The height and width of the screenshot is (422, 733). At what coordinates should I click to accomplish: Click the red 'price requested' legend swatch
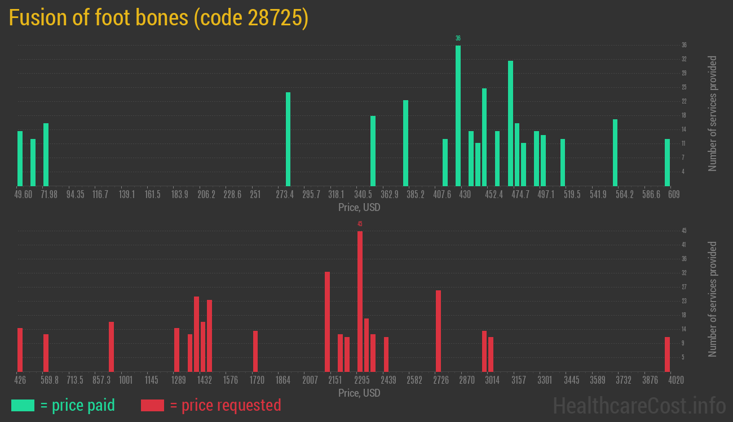click(x=152, y=405)
